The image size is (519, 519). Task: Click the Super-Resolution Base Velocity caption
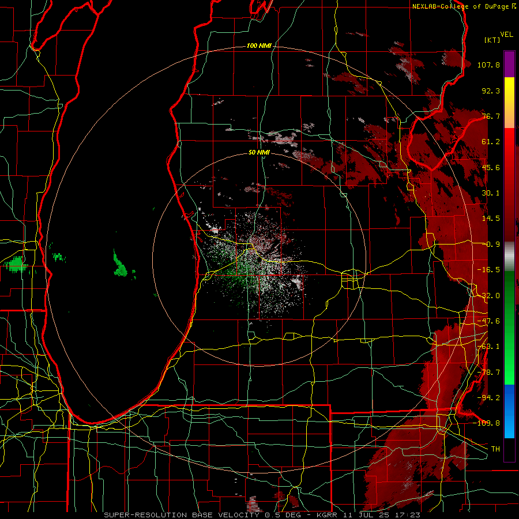(262, 515)
